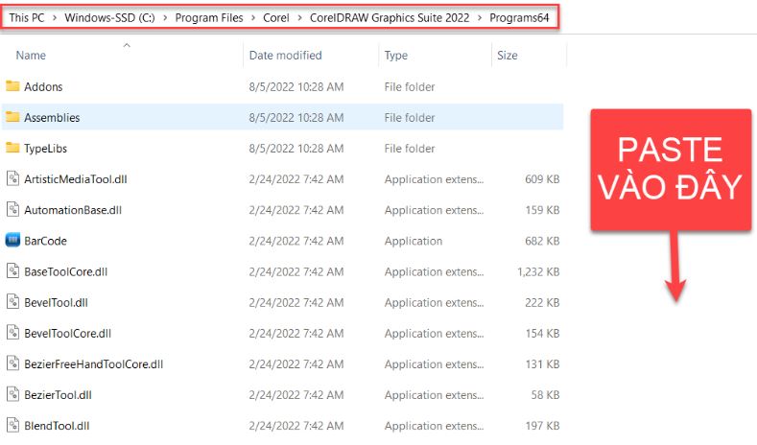Select BaseToolCore.dll file icon
The image size is (757, 445).
coord(12,271)
